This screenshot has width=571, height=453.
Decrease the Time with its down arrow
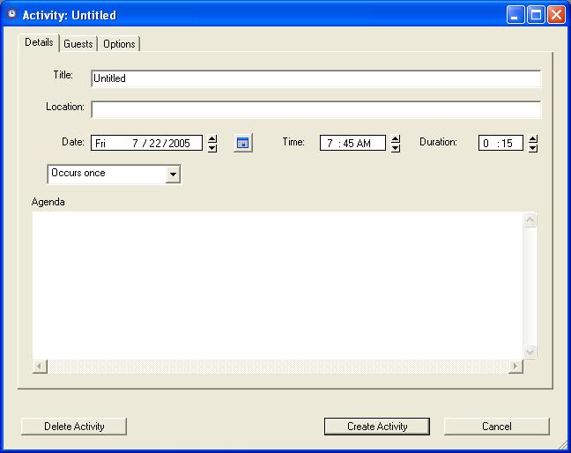pos(396,148)
